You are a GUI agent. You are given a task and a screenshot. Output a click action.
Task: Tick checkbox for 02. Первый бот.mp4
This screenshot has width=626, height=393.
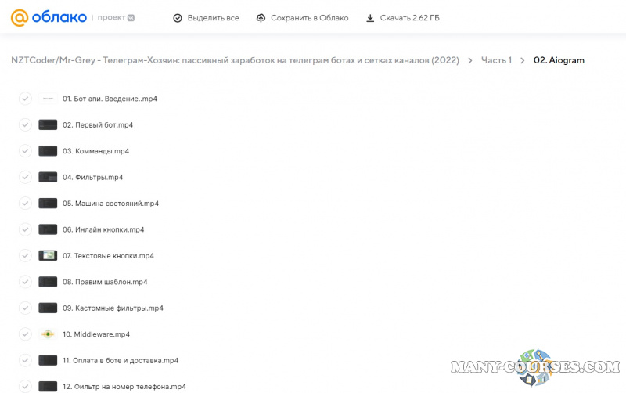(x=25, y=125)
